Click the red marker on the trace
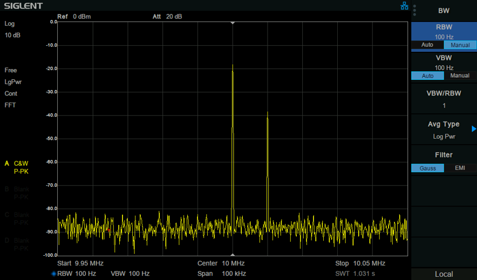The width and height of the screenshot is (477, 280). [x=109, y=230]
